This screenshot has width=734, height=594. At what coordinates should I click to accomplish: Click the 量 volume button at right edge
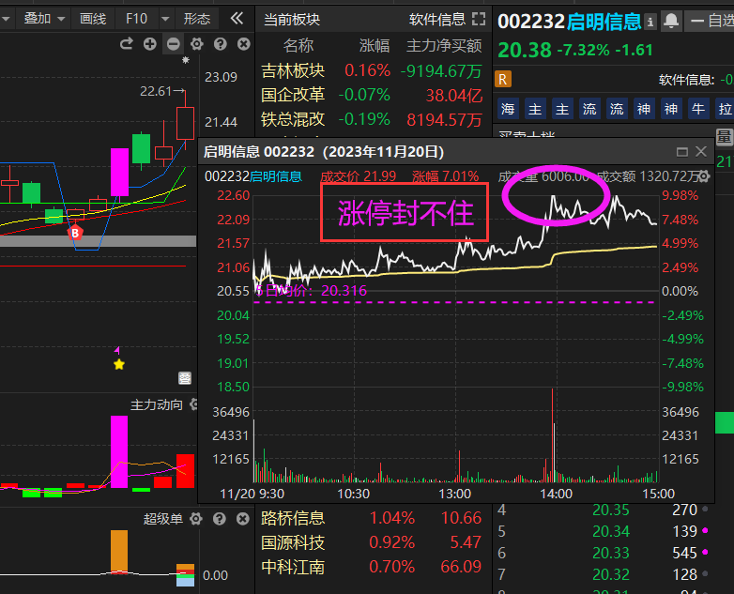(x=725, y=137)
